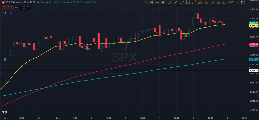
Task: Select the vertical line drawing tool
Action: pyautogui.click(x=237, y=3)
